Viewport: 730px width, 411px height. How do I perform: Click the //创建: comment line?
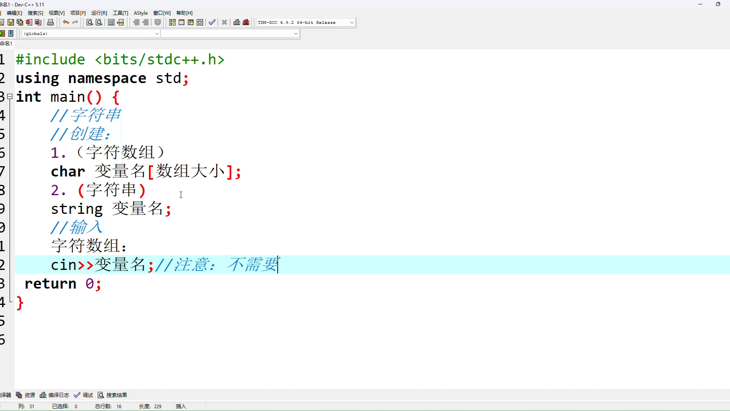tap(81, 134)
